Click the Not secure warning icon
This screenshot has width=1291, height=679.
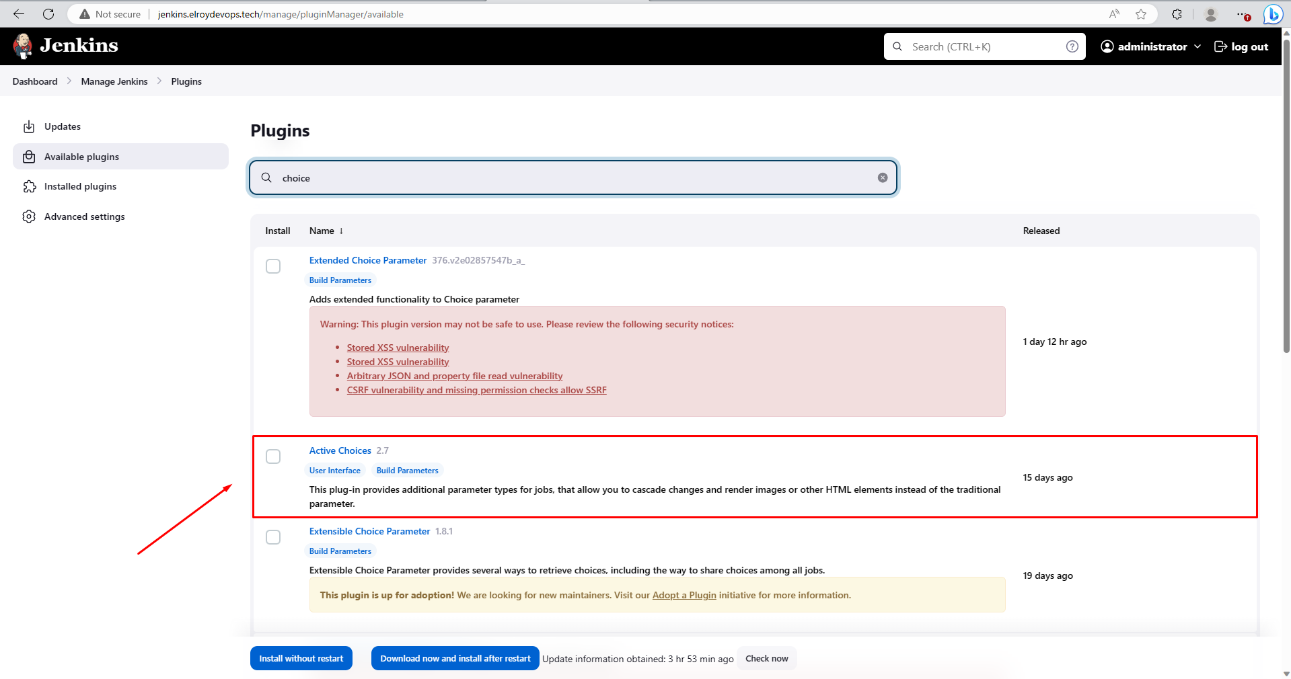pyautogui.click(x=85, y=14)
